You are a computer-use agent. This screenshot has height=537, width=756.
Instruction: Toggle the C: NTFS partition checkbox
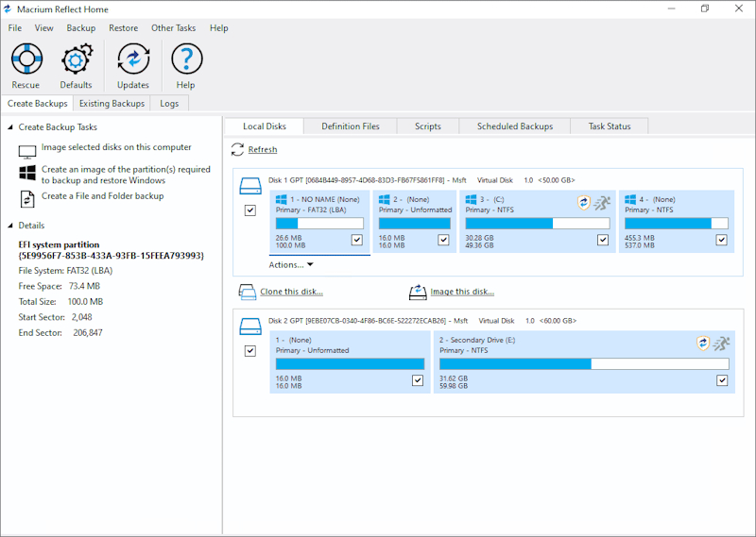(x=603, y=240)
